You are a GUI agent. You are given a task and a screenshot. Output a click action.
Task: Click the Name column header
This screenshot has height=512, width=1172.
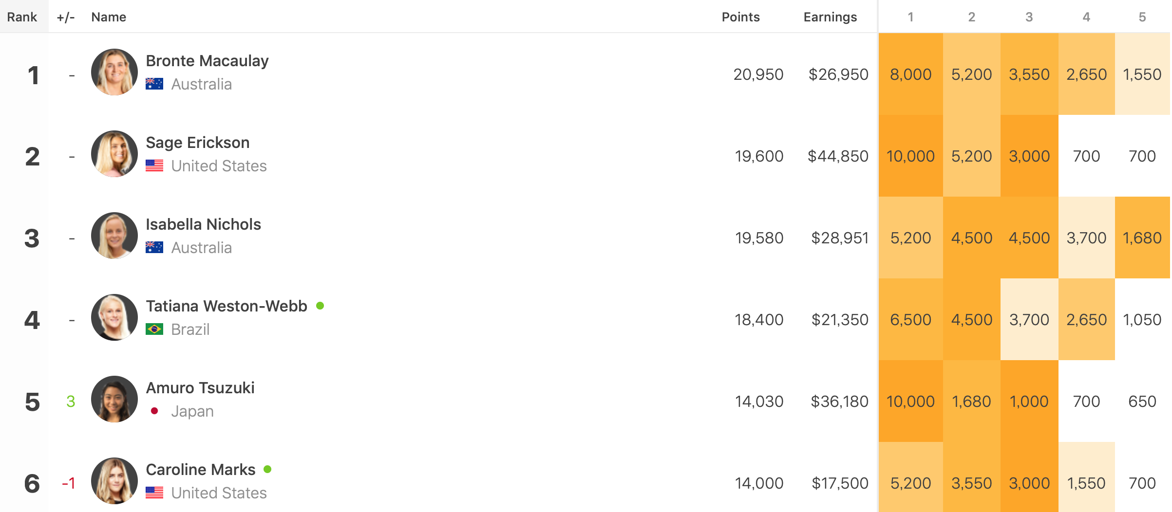coord(109,17)
